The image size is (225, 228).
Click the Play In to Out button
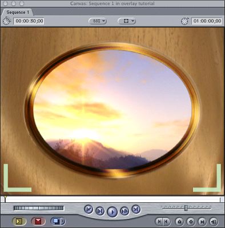[100, 211]
